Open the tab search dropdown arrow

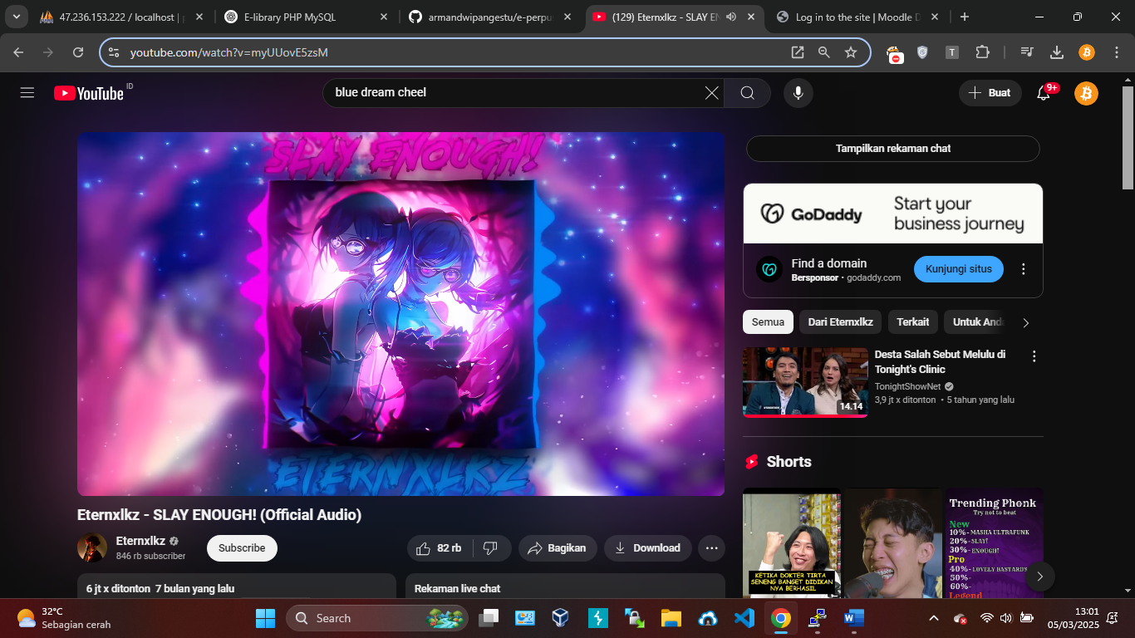point(16,17)
